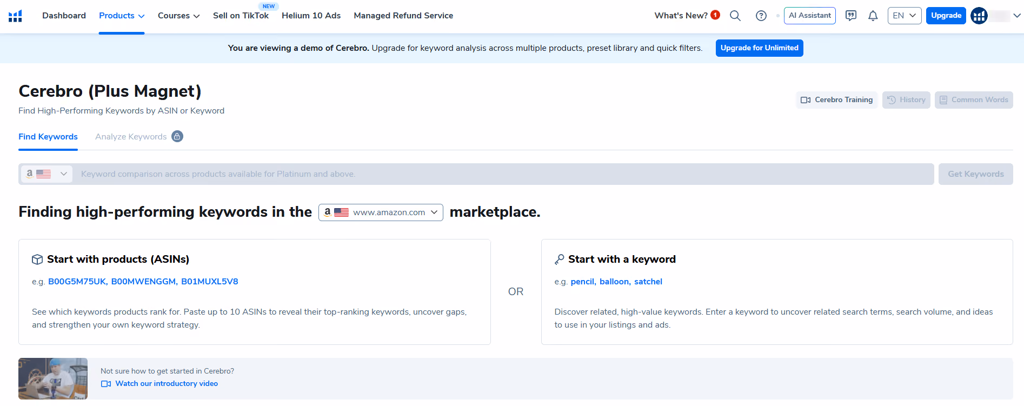Click the Helium 10 logo icon

(x=15, y=16)
